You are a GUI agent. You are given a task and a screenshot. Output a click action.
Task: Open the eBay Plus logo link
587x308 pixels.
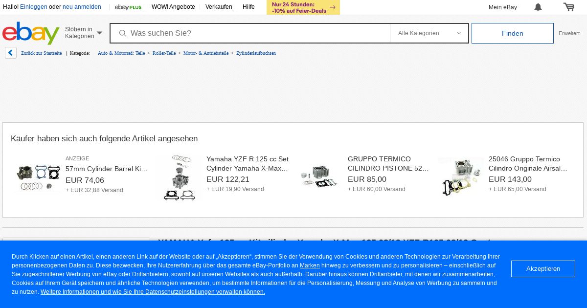128,7
